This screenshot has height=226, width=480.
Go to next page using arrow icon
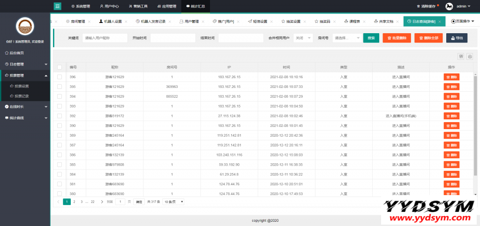click(102, 202)
